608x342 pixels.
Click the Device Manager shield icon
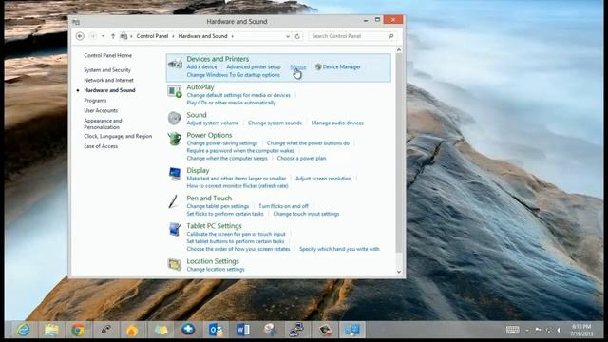(x=318, y=66)
